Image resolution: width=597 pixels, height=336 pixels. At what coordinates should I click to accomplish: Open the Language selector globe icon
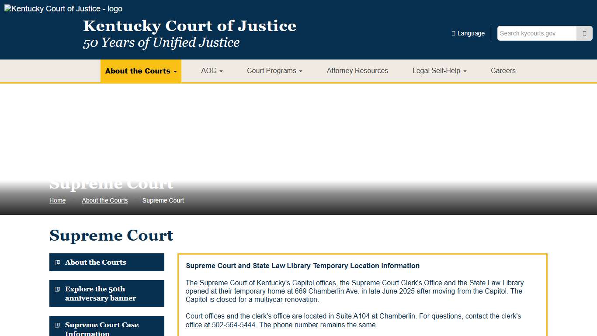coord(453,33)
